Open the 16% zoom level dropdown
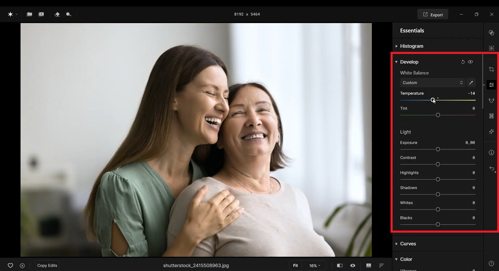Screen dimensions: 499x271 point(315,266)
